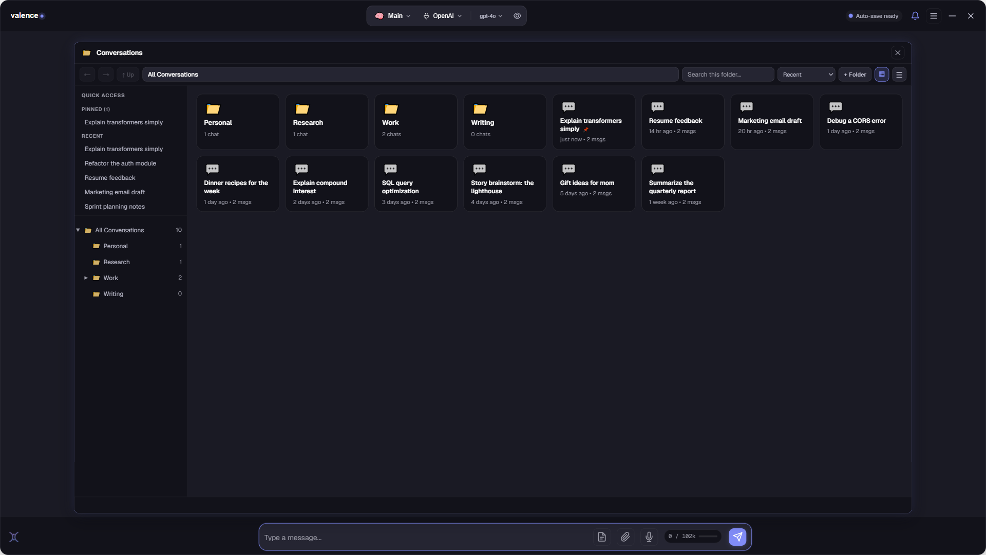
Task: Open the Research folder card
Action: point(327,122)
